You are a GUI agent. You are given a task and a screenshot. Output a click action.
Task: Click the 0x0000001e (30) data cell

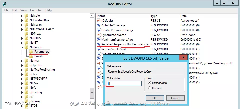point(191,40)
